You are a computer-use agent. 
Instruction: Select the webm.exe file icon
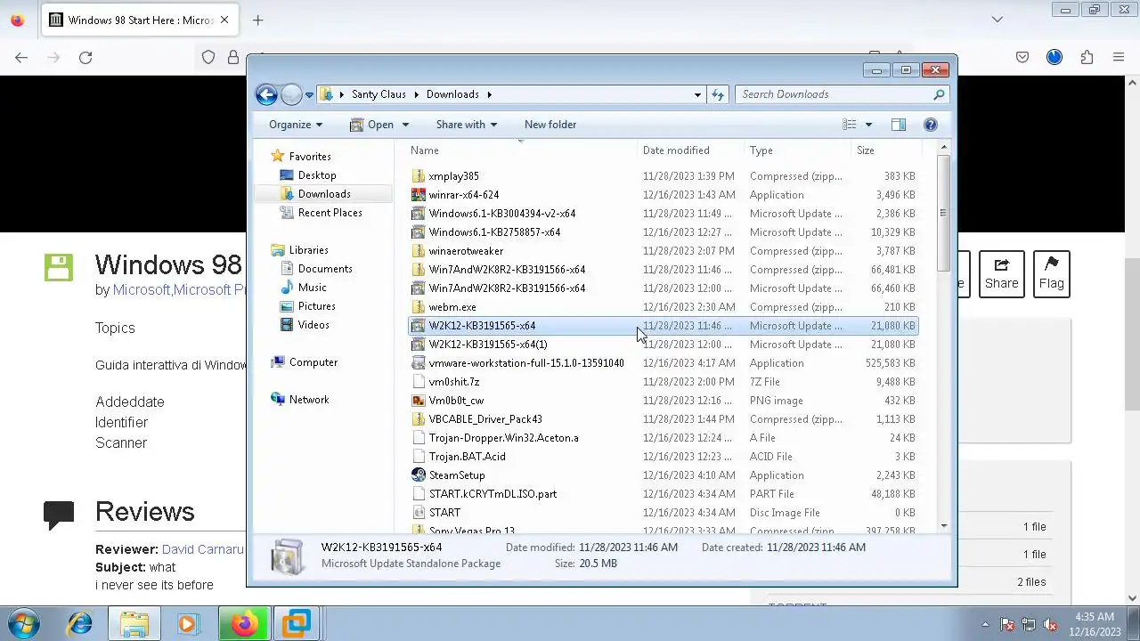(x=419, y=307)
